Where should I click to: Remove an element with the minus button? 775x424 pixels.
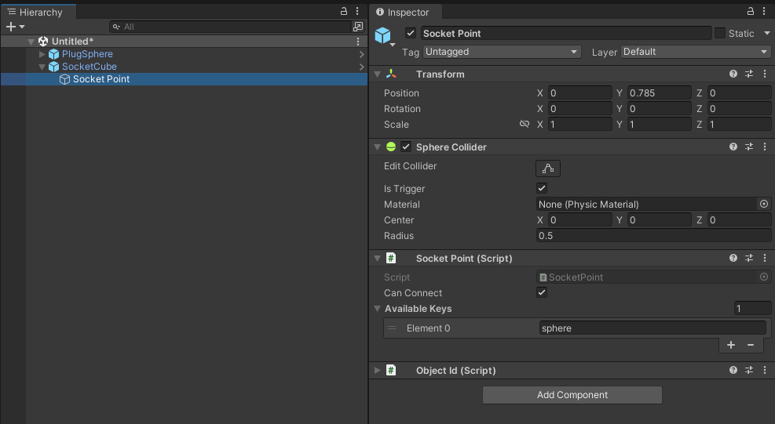[x=751, y=345]
